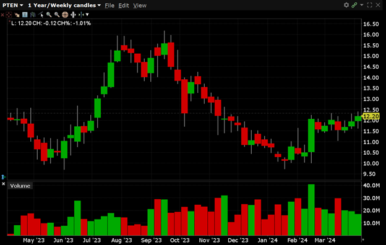Click the green chain link icon
The height and width of the screenshot is (245, 386).
(354, 5)
